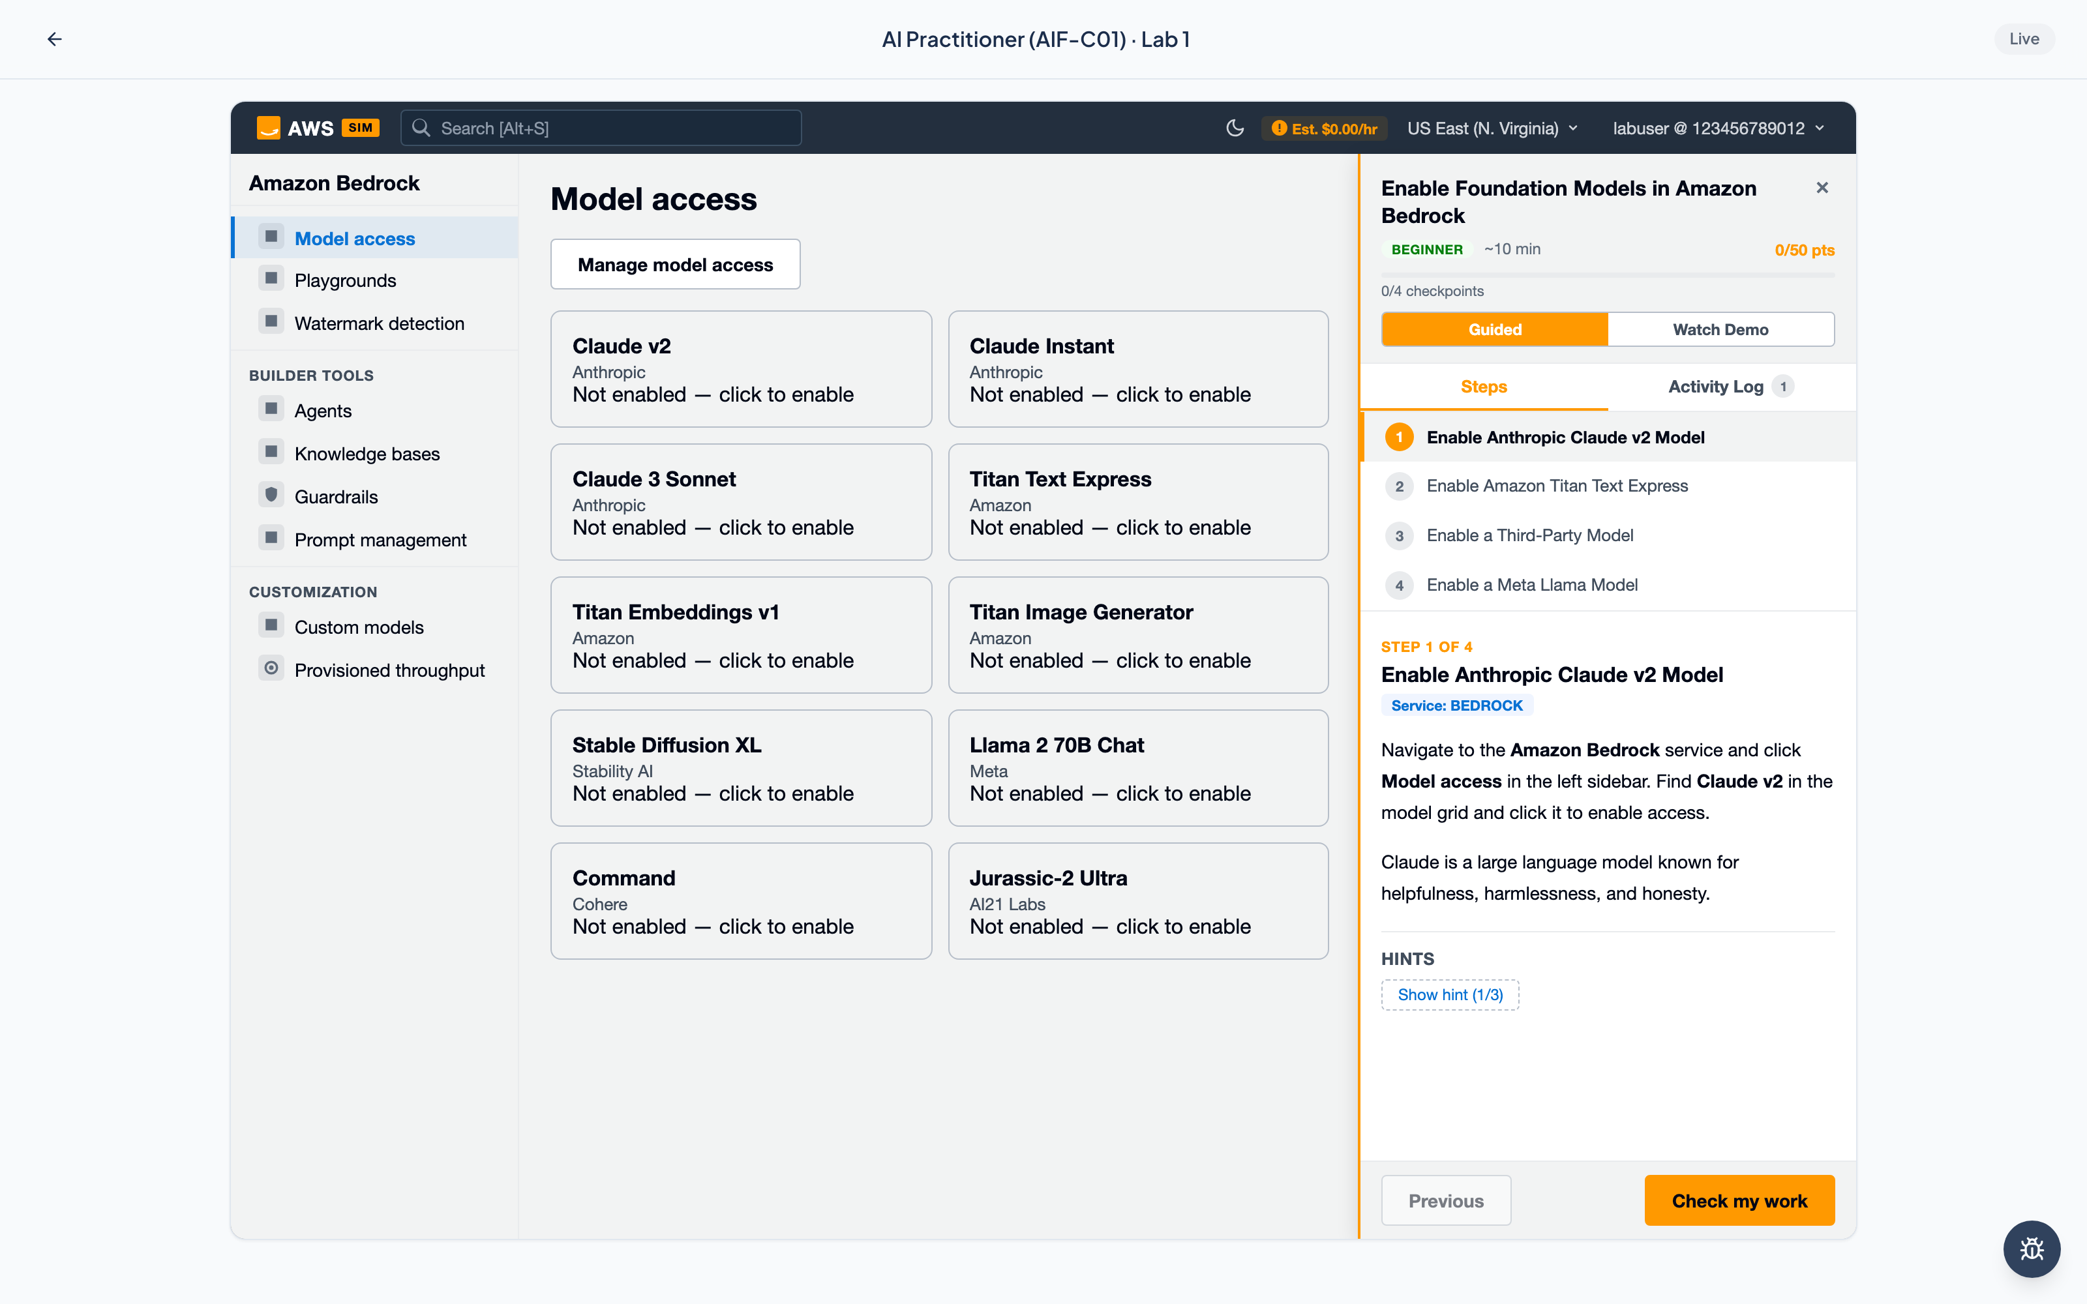Enable the Llama 2 70B Chat card
Screen dimensions: 2087x1304
1137,767
